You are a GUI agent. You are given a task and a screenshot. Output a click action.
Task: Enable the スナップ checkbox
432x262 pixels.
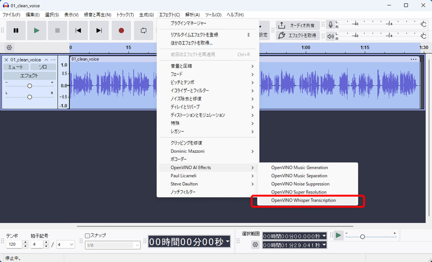tap(87, 236)
